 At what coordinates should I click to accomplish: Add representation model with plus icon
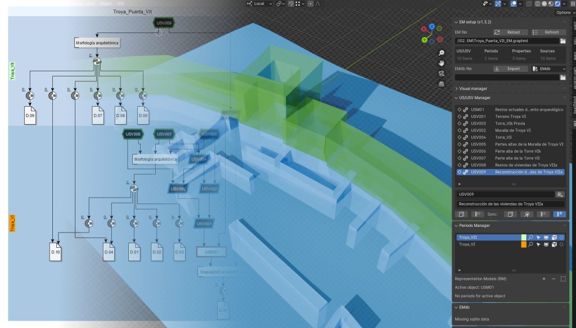coord(544,279)
